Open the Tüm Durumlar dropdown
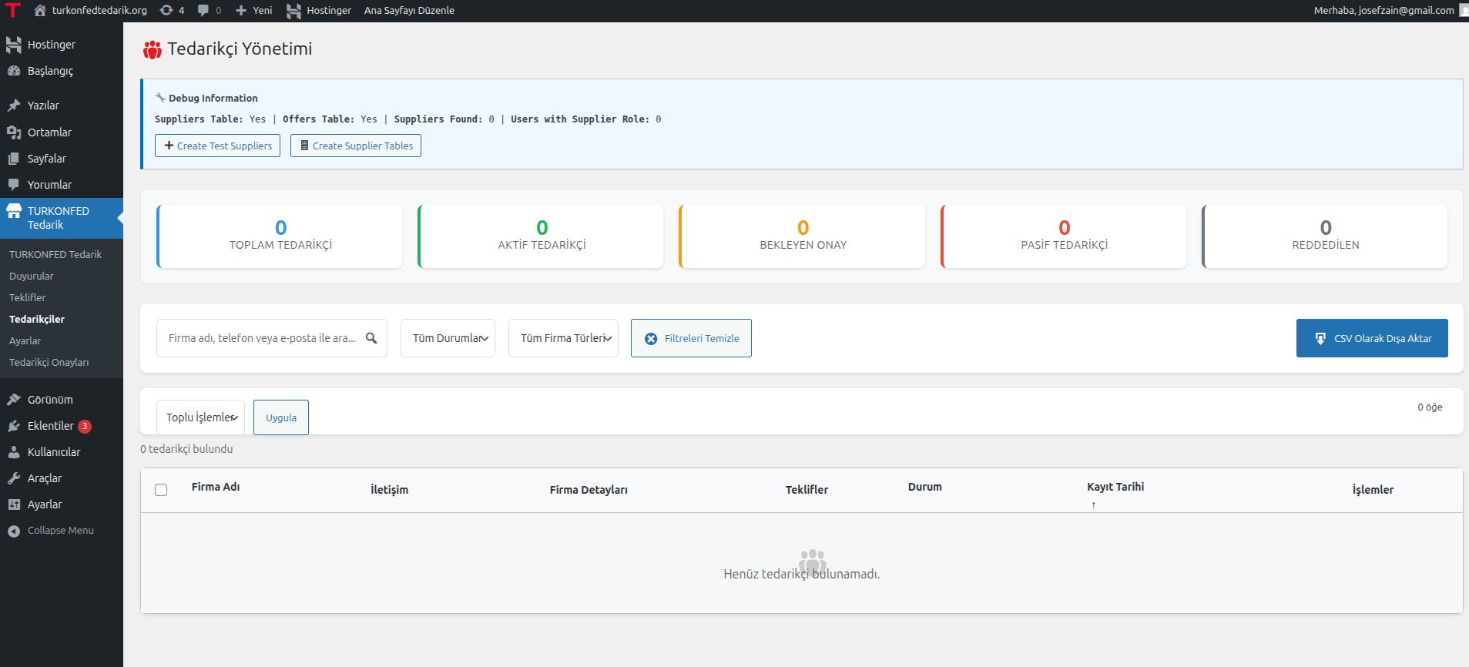Viewport: 1469px width, 667px height. [448, 338]
